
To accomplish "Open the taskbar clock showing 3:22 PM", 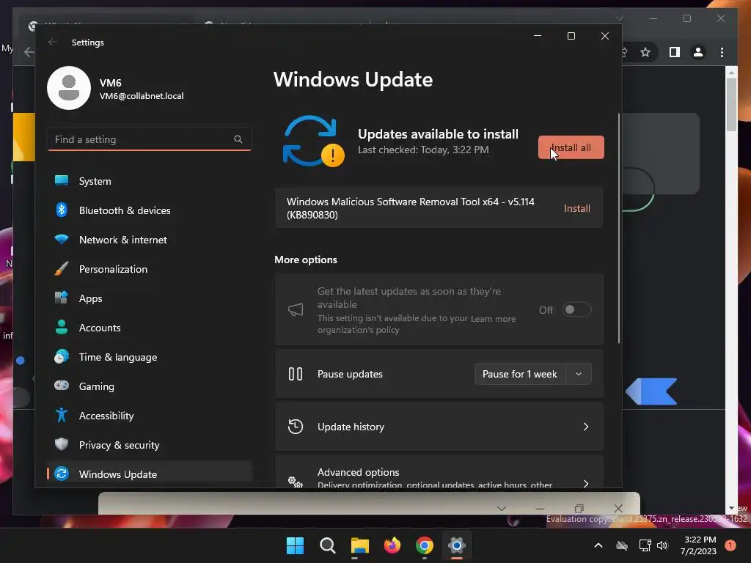I will point(699,545).
